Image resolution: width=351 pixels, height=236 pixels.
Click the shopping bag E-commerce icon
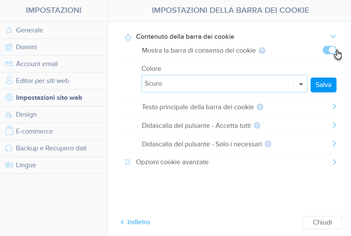click(x=9, y=131)
